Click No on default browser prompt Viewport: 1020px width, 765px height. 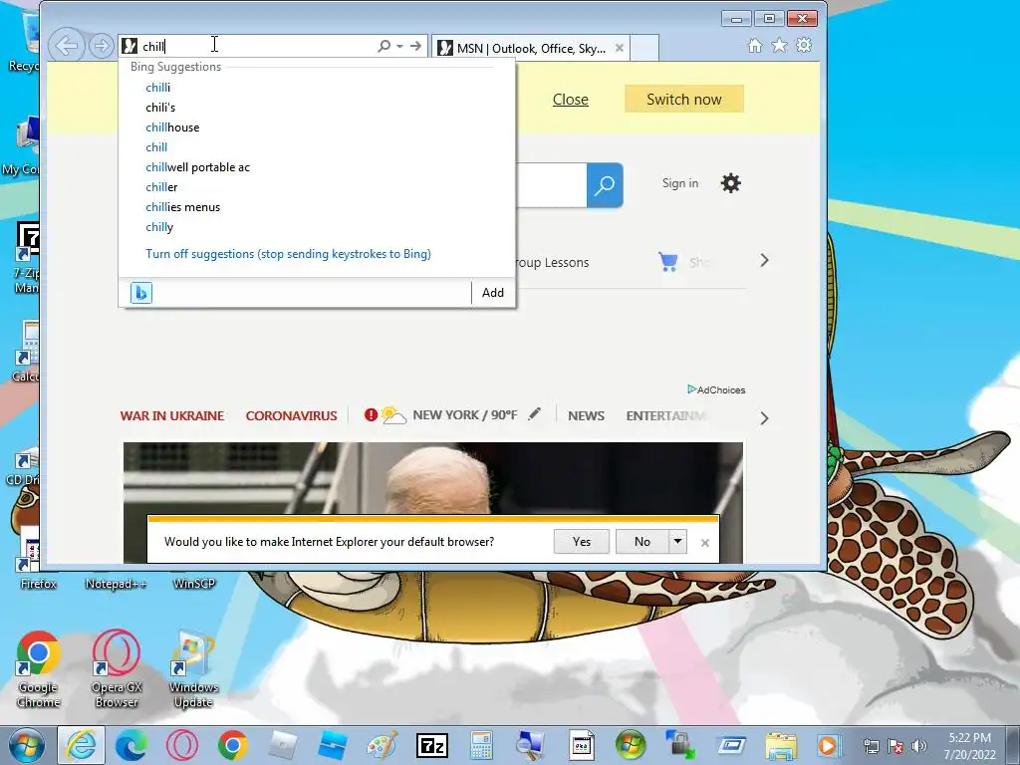tap(642, 542)
